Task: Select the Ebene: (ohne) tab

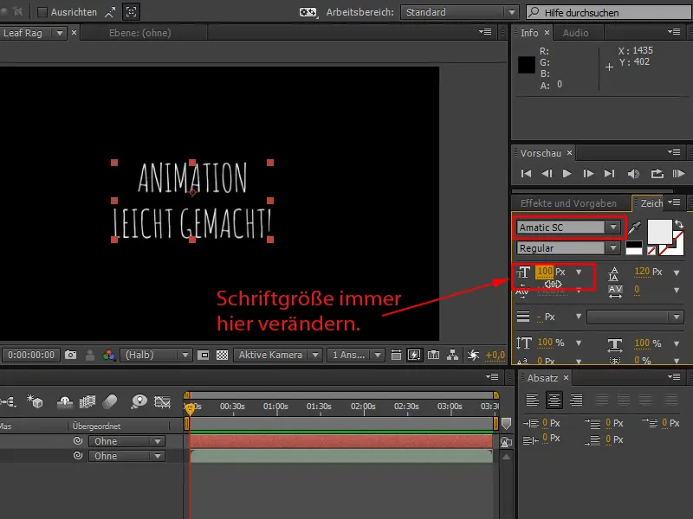Action: click(x=140, y=33)
